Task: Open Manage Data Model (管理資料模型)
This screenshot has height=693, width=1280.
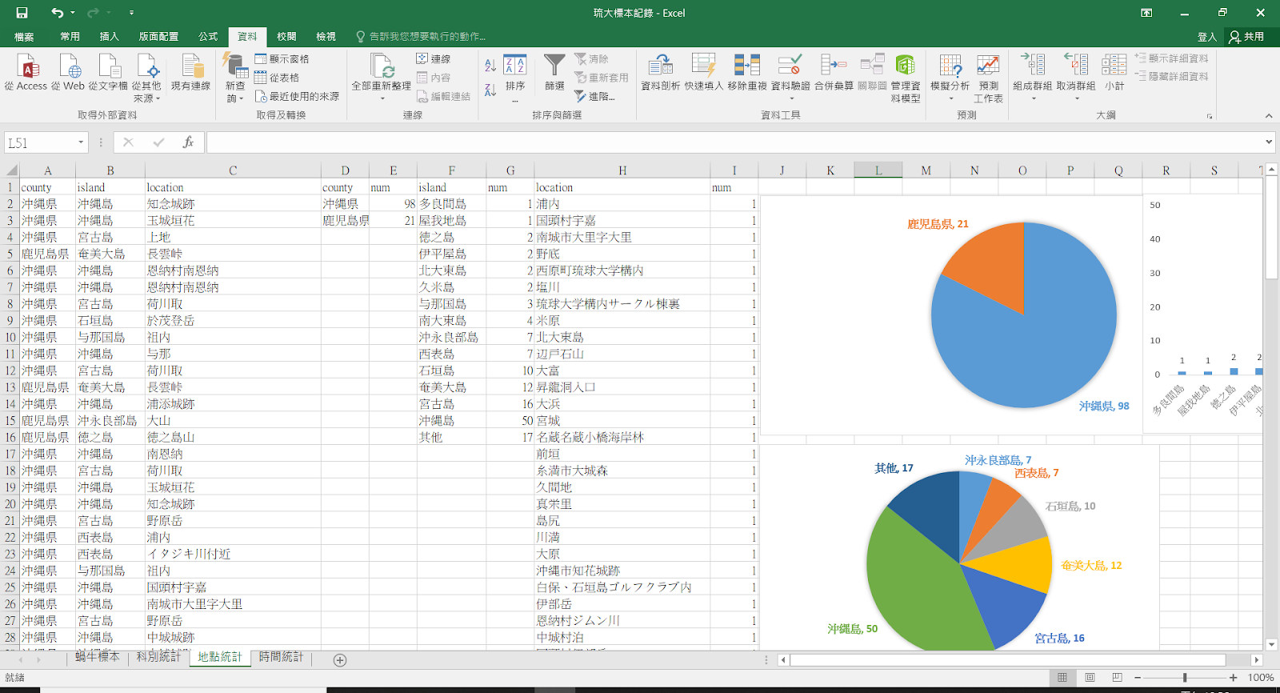Action: click(906, 78)
